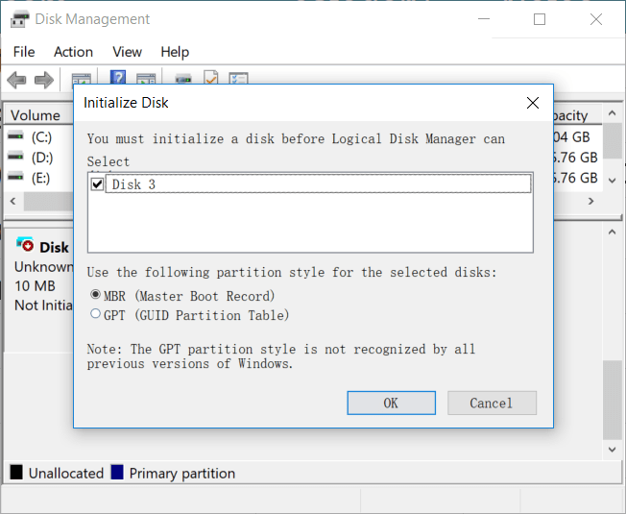Click the Volume column header

tap(38, 115)
